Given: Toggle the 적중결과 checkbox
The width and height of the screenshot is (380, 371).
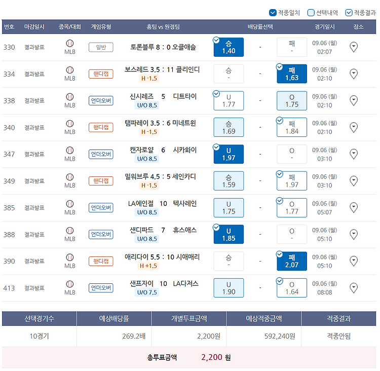Looking at the screenshot, I should pos(349,13).
